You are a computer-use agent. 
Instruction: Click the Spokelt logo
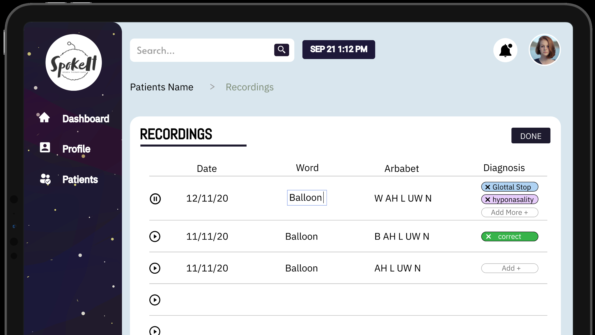(74, 62)
